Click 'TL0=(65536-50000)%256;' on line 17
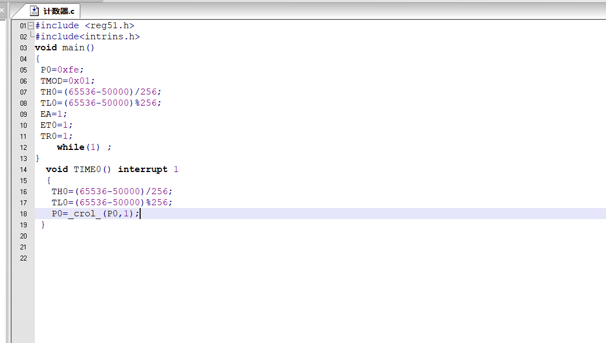This screenshot has height=343, width=606. [112, 202]
